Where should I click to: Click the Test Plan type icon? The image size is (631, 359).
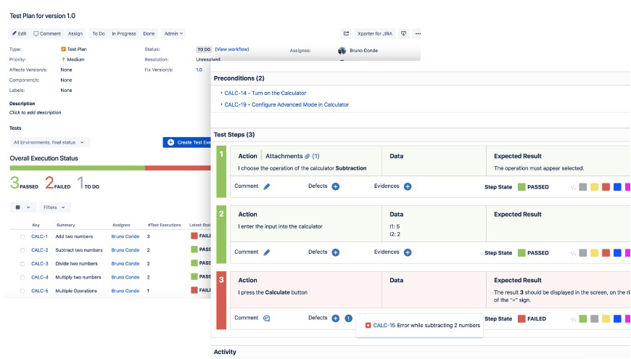point(63,49)
